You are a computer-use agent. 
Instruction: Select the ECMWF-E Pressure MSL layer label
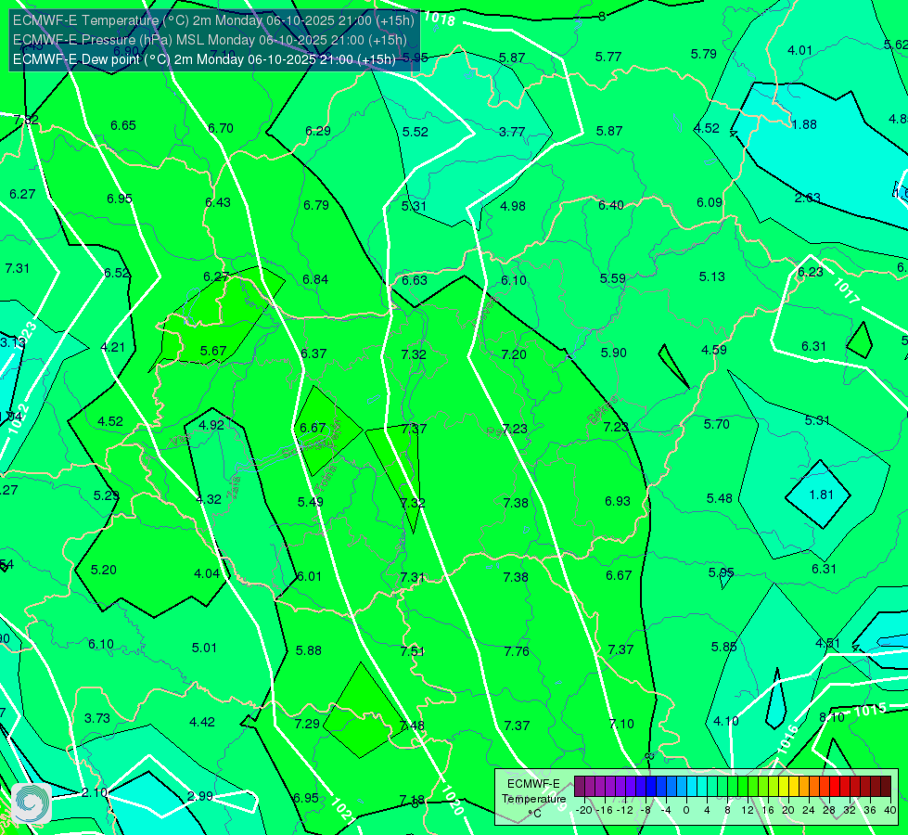pyautogui.click(x=210, y=40)
